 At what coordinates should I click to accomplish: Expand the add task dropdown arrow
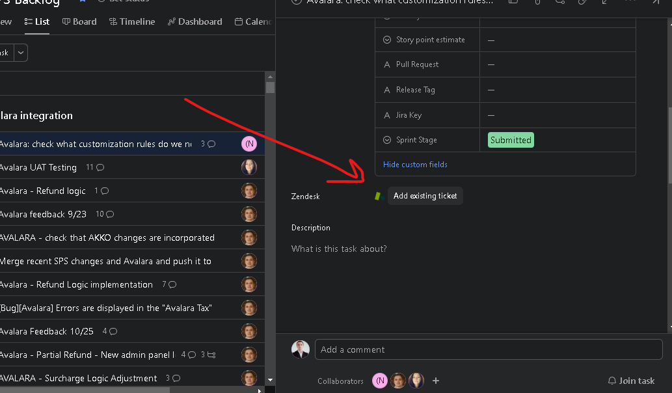pos(21,53)
